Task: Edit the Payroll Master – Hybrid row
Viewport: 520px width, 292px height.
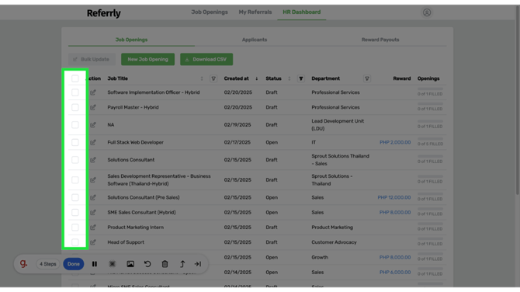Action: pos(93,107)
